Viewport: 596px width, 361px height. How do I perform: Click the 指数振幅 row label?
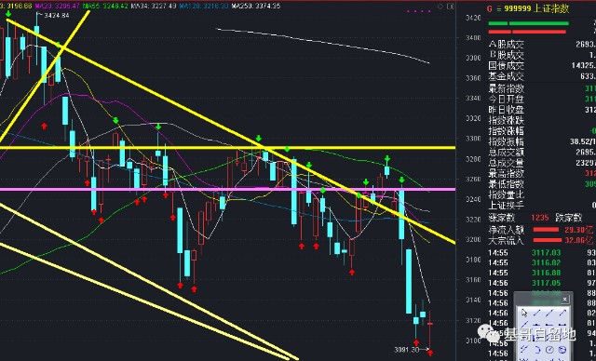point(507,141)
